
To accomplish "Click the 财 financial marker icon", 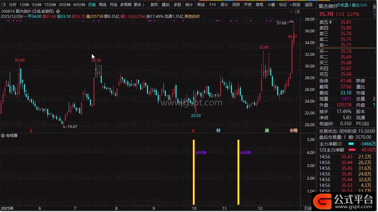I will point(218,131).
